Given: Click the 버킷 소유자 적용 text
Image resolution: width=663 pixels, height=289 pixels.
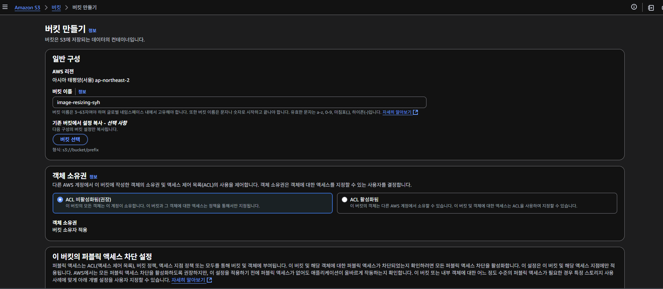Looking at the screenshot, I should (x=70, y=230).
